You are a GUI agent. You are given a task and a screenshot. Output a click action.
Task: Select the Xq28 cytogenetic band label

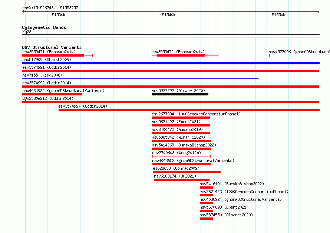coord(27,32)
